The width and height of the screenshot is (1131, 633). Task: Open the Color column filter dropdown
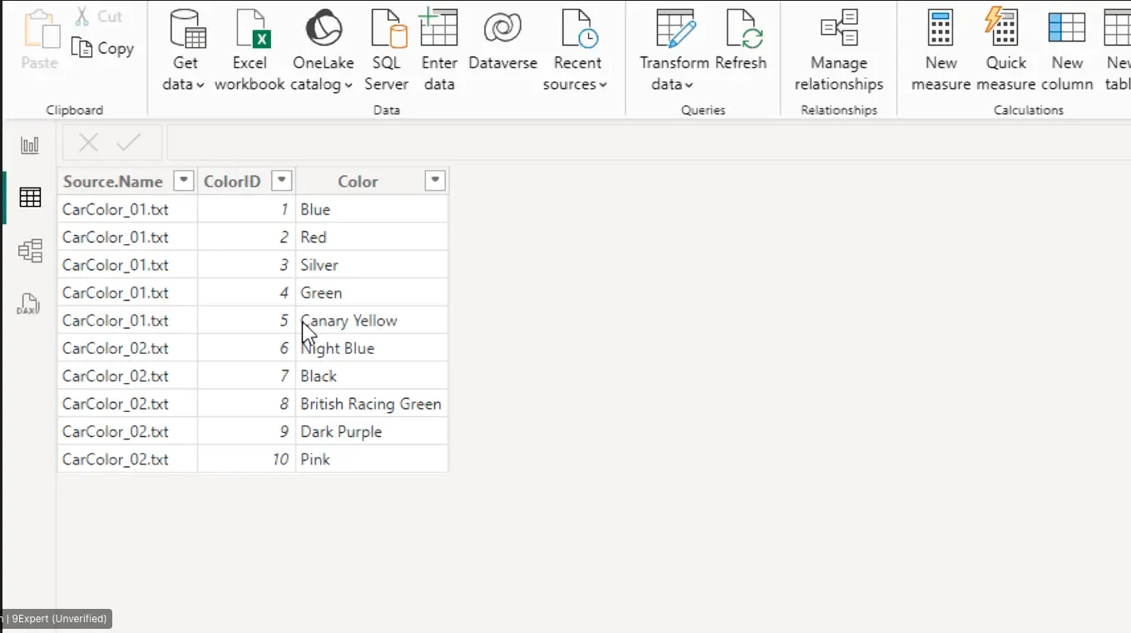point(434,181)
